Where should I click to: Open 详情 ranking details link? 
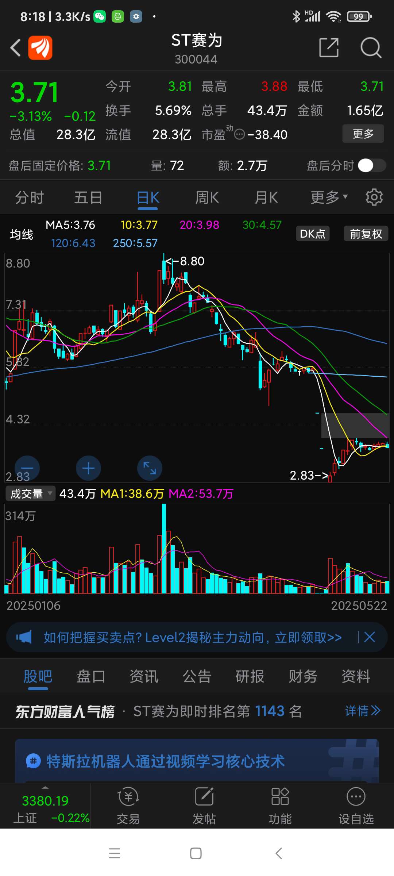(x=363, y=711)
